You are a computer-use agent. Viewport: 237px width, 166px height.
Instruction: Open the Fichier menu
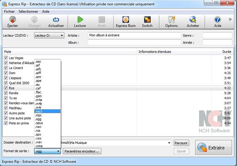9,12
